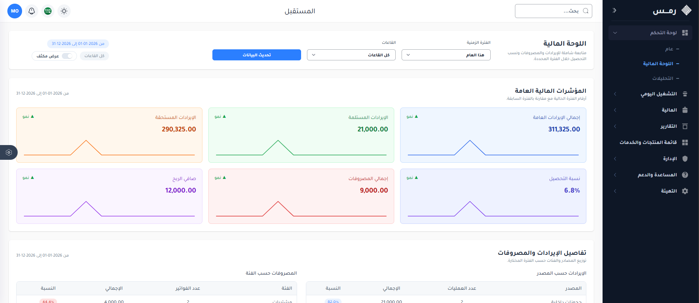699x303 pixels.
Task: Open the الإيرادات المستلمة card
Action: pyautogui.click(x=301, y=135)
